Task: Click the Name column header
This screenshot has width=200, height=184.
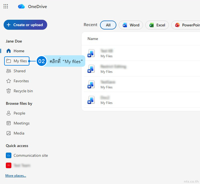Action: point(93,39)
